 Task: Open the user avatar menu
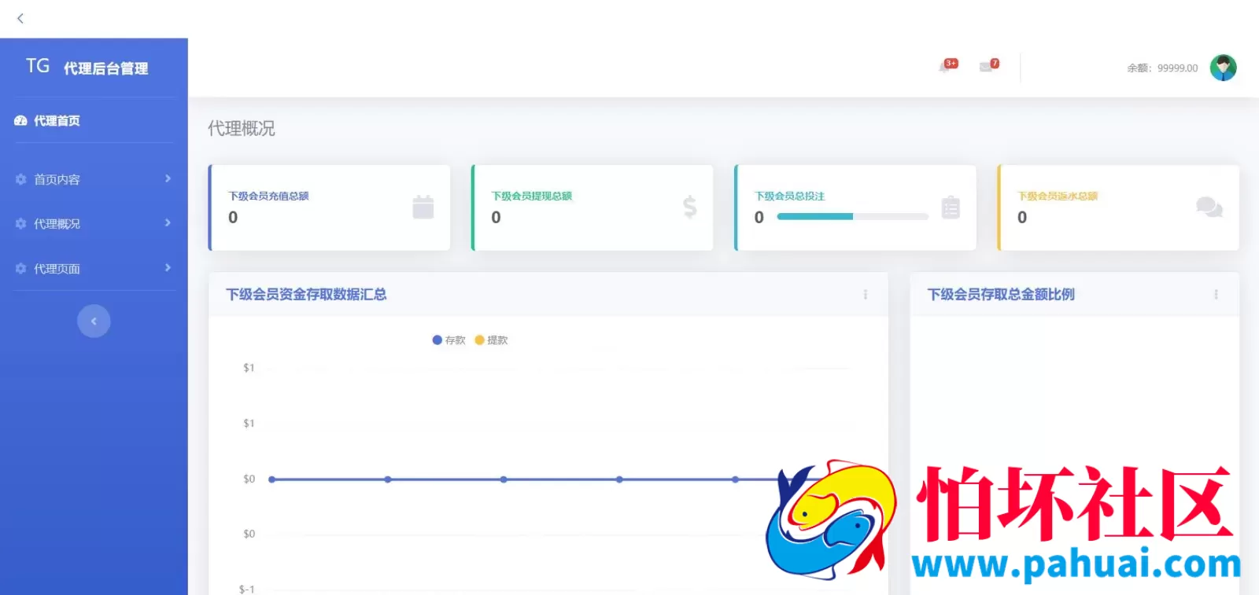point(1223,68)
